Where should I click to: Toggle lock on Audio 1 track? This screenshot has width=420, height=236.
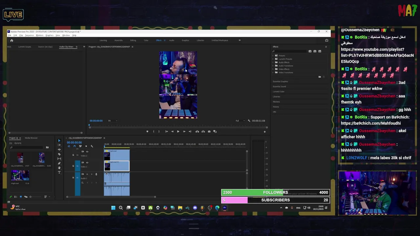tap(73, 177)
